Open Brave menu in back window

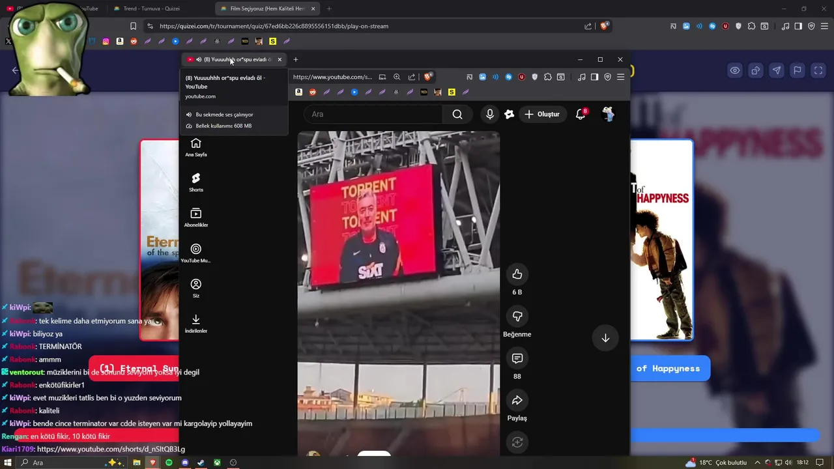[824, 26]
